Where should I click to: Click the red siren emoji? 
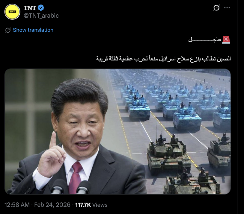[x=226, y=40]
